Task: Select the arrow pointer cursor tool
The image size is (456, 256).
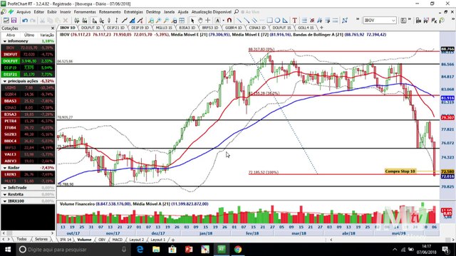Action: (x=192, y=21)
